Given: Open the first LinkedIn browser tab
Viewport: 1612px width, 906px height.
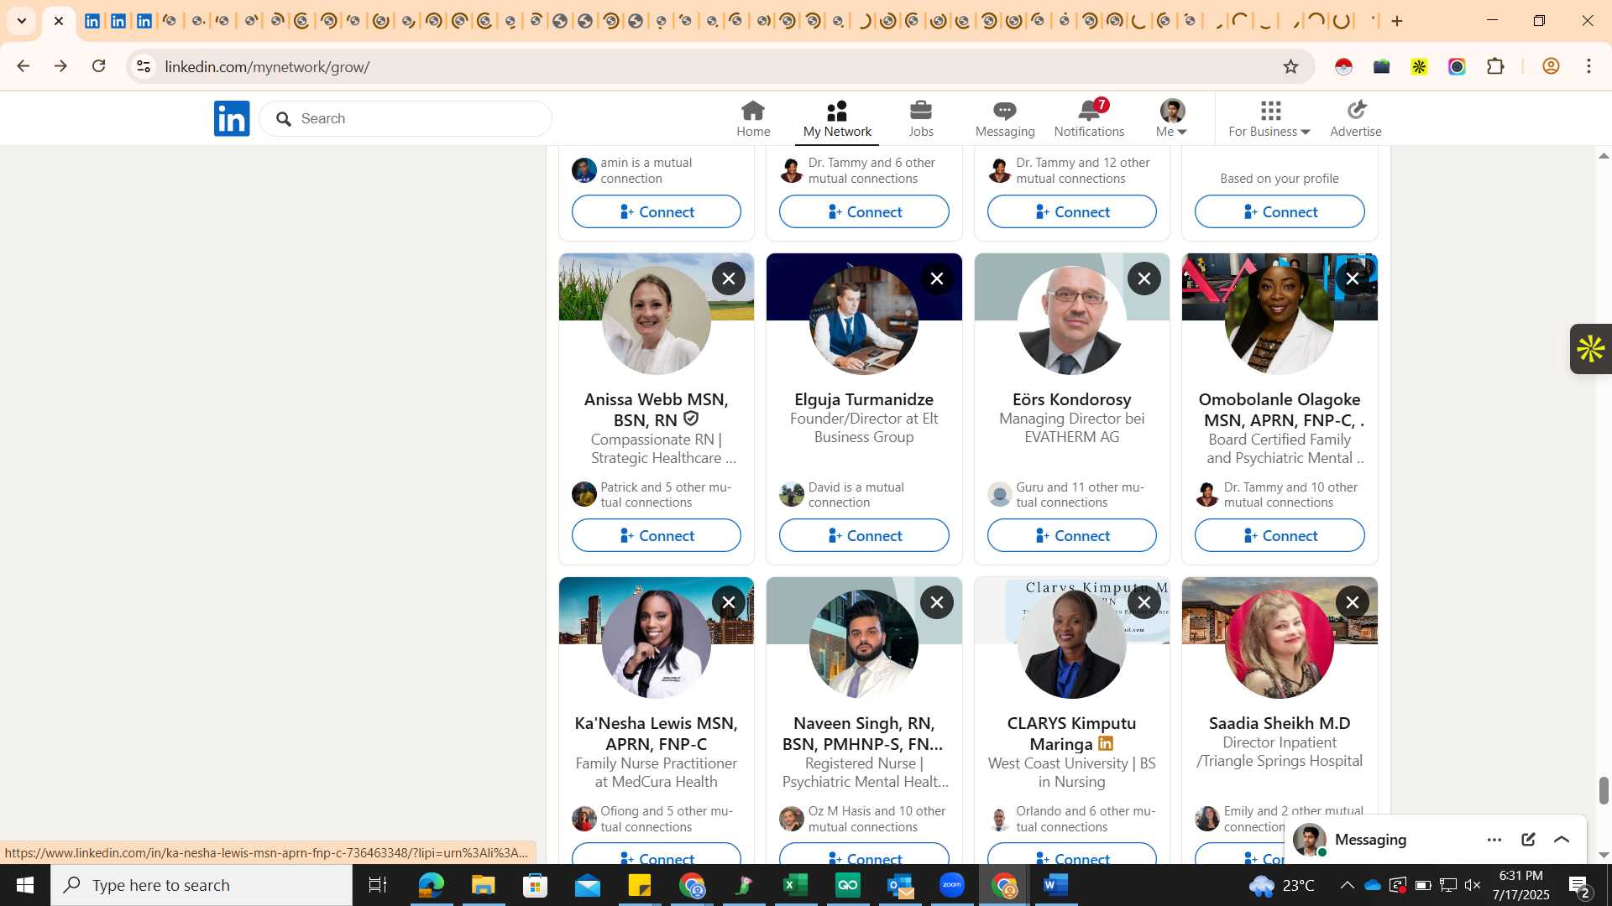Looking at the screenshot, I should pos(92,21).
